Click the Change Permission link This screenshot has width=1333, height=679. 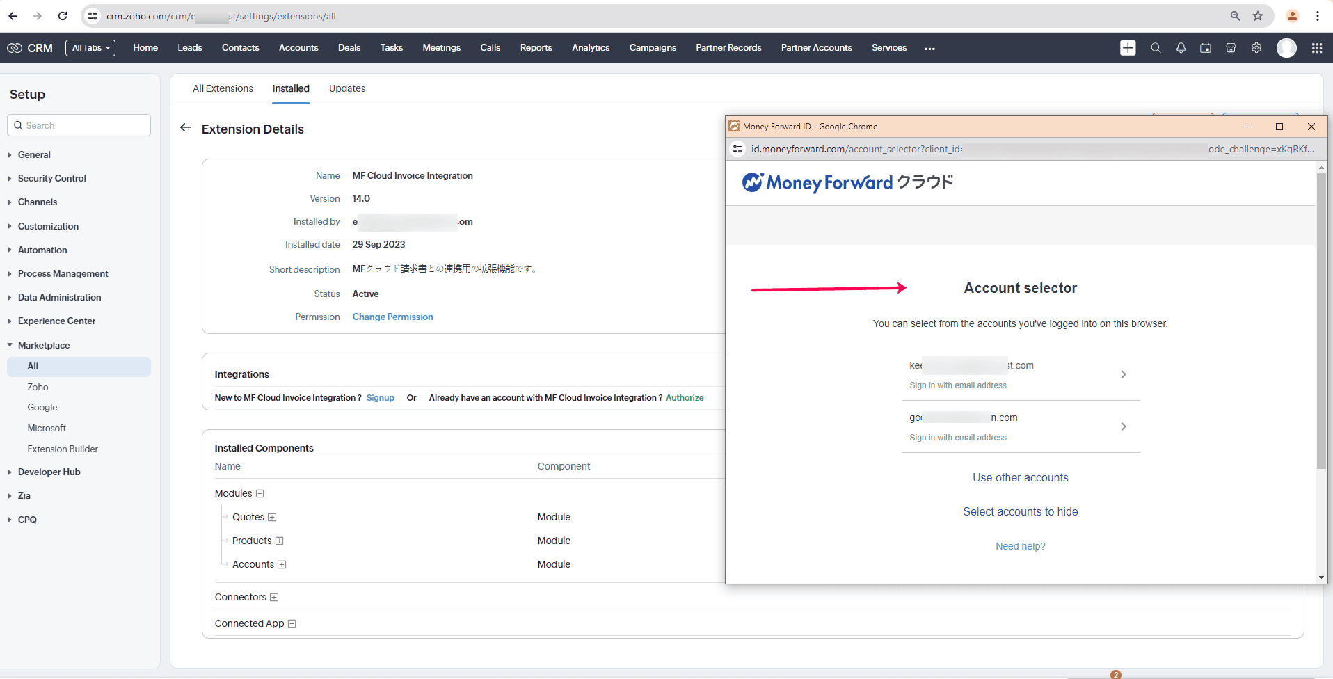tap(392, 317)
